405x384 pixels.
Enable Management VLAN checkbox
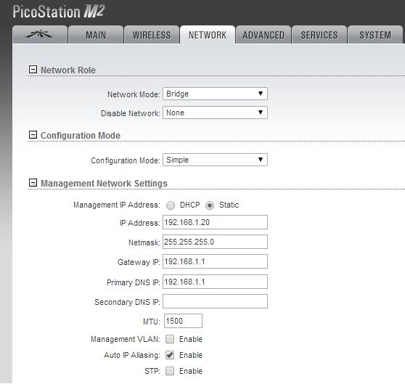tap(170, 339)
